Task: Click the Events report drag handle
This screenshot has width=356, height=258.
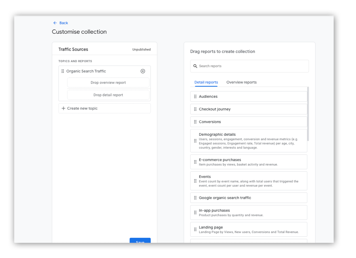Action: click(x=195, y=181)
